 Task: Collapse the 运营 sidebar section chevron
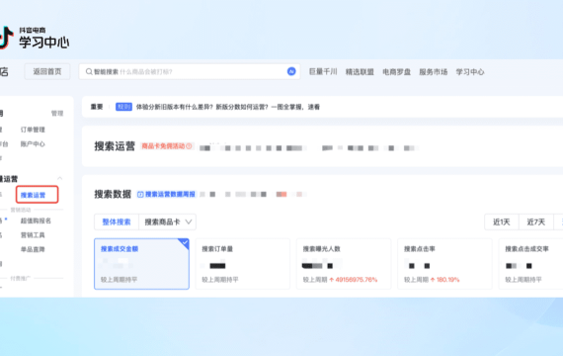pyautogui.click(x=59, y=178)
